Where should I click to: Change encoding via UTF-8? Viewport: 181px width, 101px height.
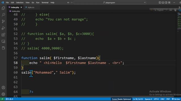156,99
